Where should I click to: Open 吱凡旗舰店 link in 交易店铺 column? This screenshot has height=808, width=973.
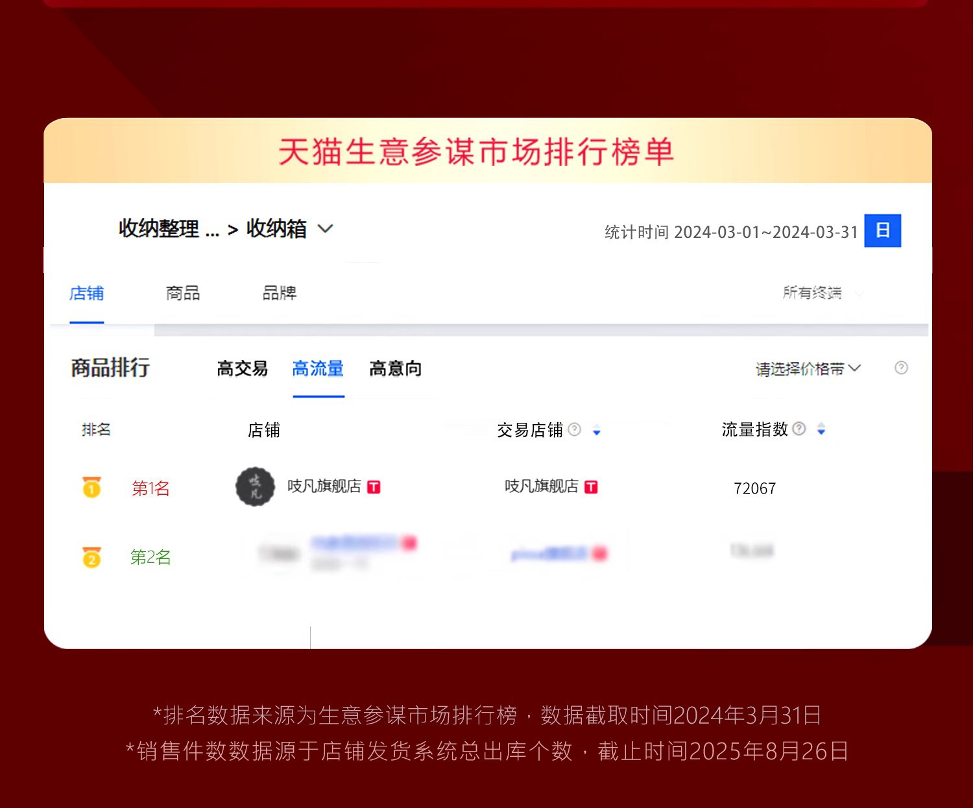(542, 486)
